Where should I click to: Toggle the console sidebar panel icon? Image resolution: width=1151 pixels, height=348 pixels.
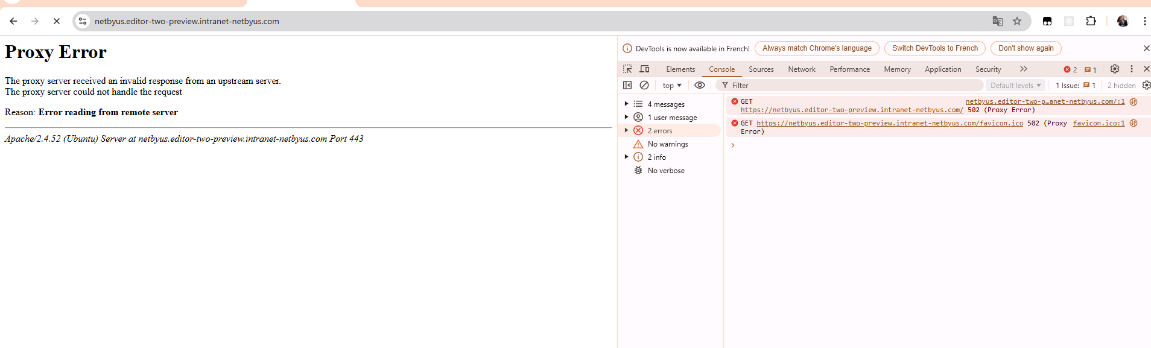tap(627, 86)
